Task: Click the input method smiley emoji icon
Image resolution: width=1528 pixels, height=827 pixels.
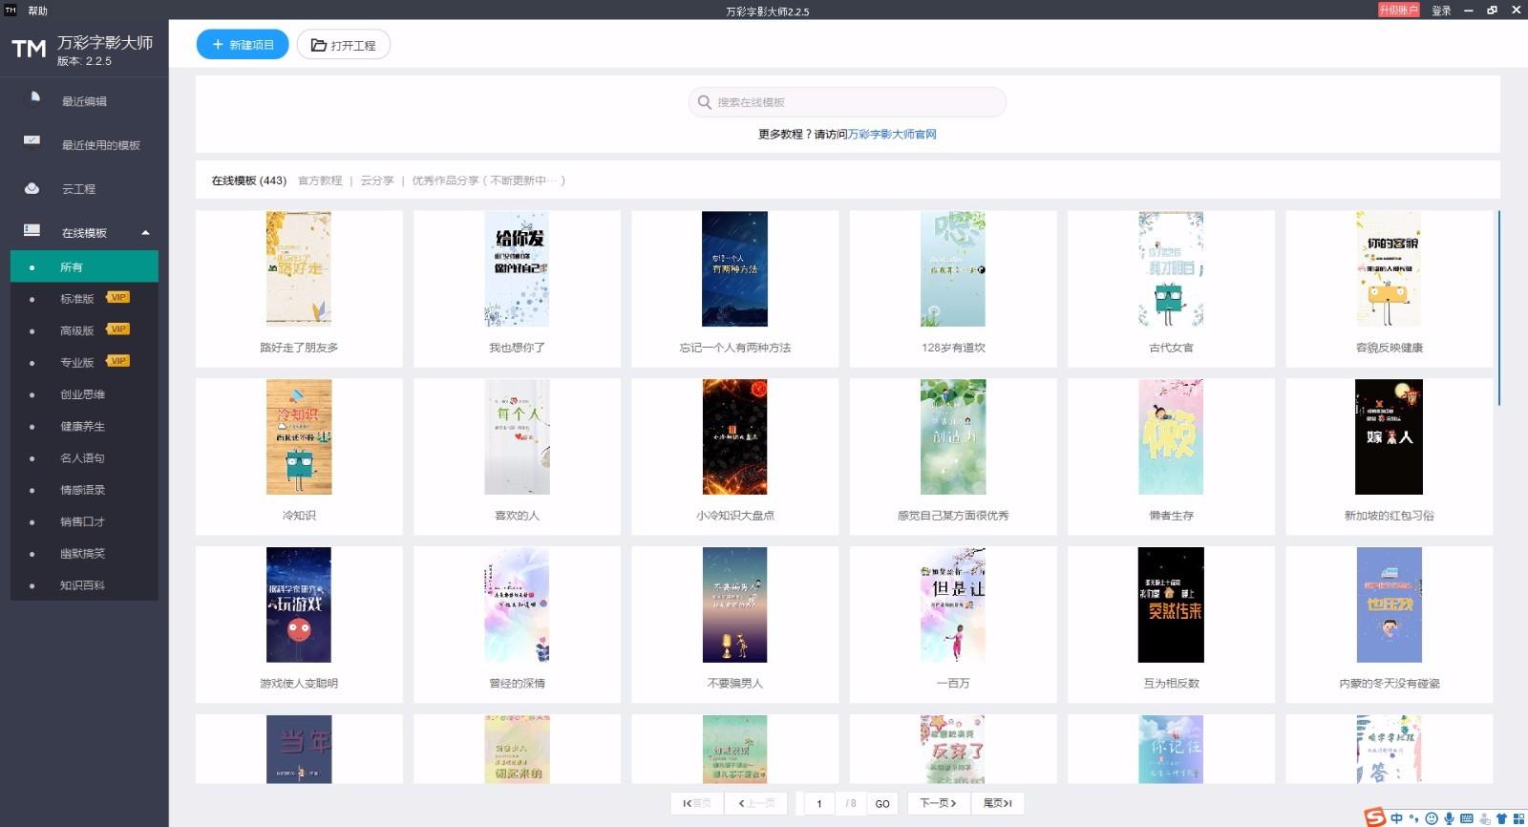Action: pyautogui.click(x=1432, y=818)
